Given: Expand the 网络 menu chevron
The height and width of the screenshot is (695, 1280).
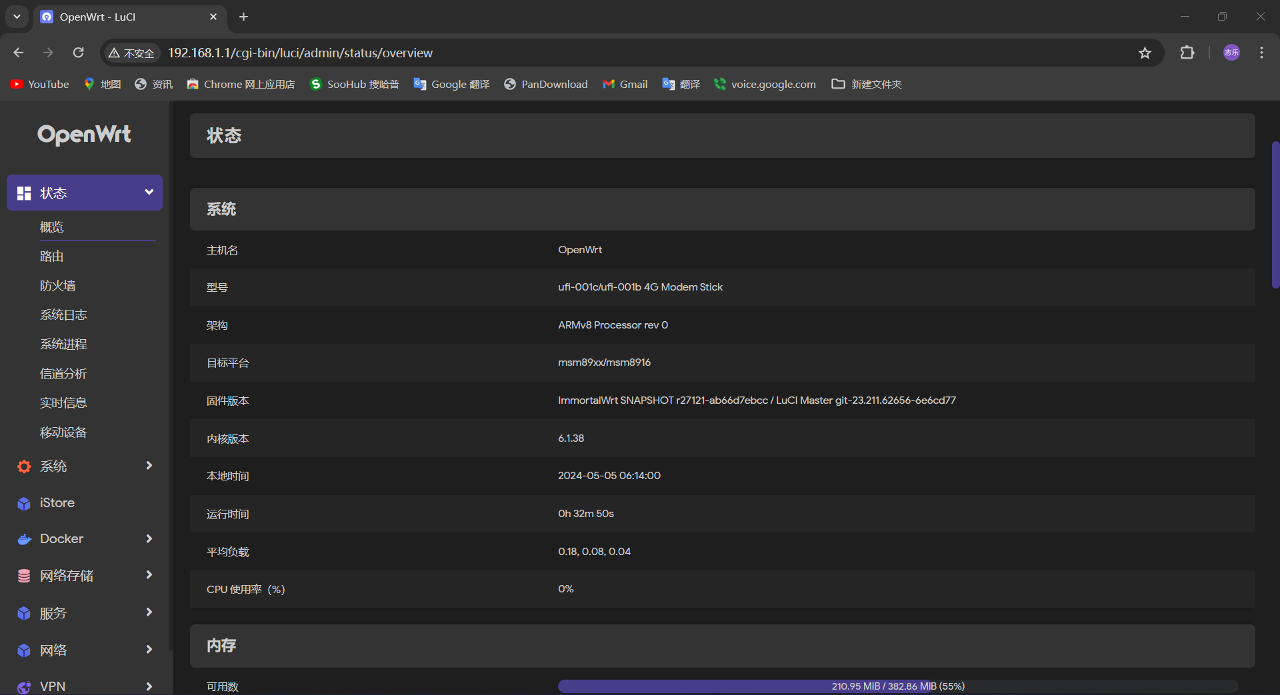Looking at the screenshot, I should click(149, 650).
